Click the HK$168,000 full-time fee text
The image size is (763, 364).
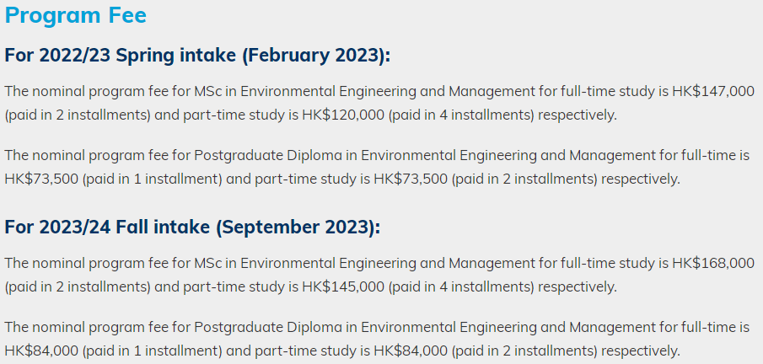point(713,263)
